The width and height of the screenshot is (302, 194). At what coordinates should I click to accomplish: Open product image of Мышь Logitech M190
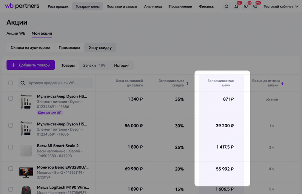26,190
